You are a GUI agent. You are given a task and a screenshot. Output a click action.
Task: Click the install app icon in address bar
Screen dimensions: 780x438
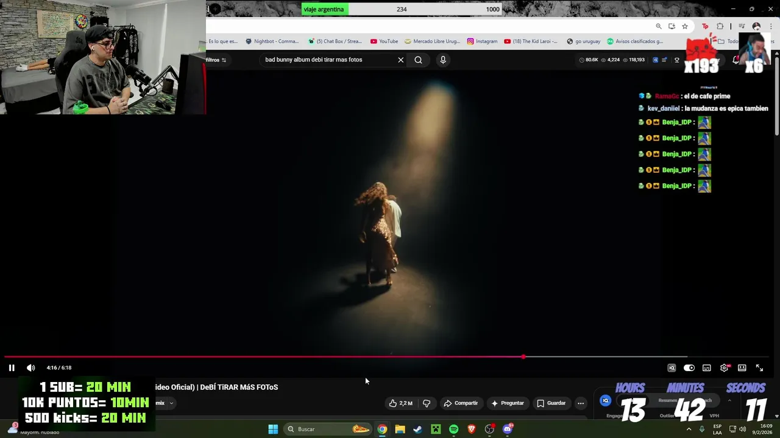pyautogui.click(x=672, y=26)
